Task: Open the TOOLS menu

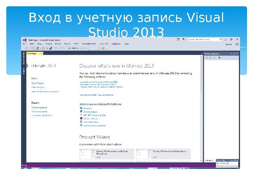Action: click(67, 44)
